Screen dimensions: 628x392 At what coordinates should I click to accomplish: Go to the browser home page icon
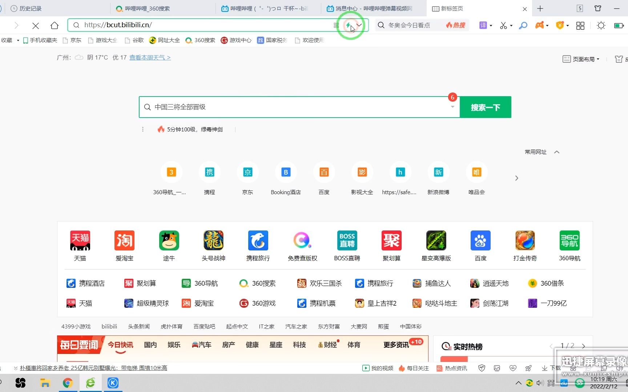pos(55,25)
